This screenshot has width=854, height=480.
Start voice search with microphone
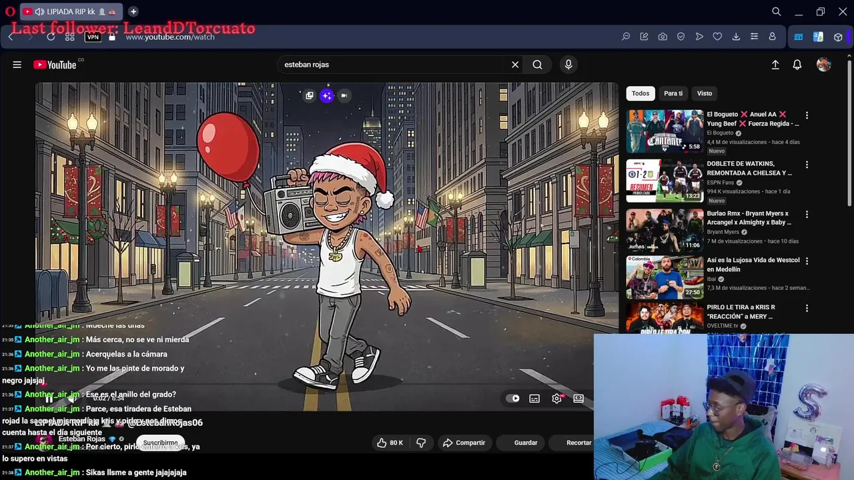tap(568, 65)
